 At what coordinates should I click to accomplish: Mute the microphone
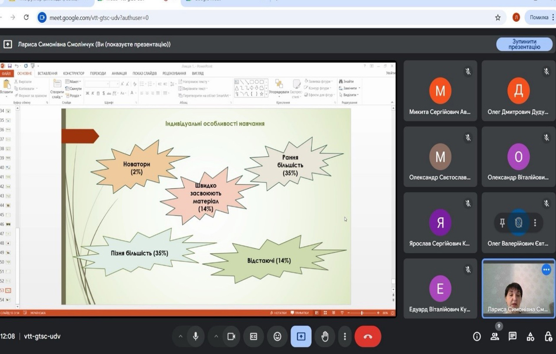[x=196, y=336]
